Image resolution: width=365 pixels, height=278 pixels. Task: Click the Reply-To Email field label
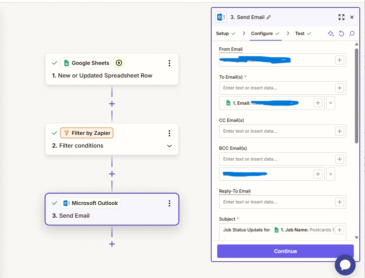[x=235, y=191]
